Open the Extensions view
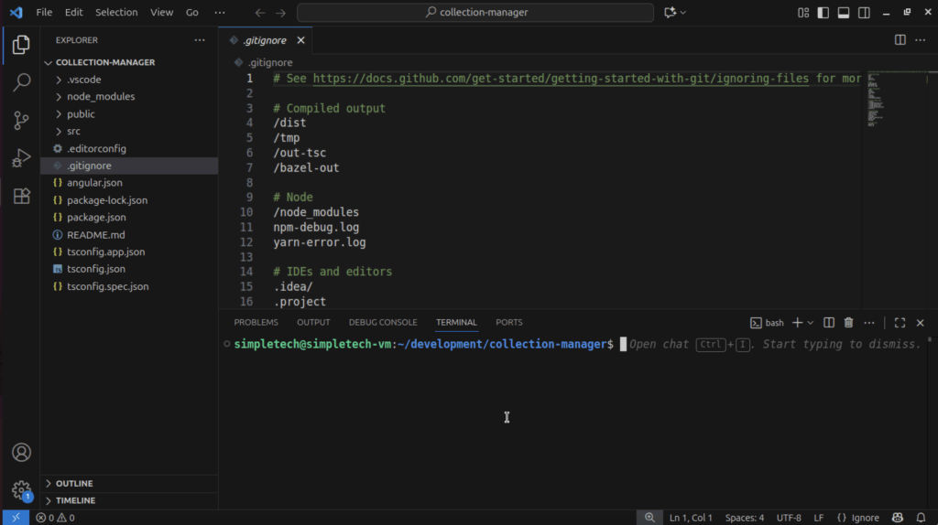The height and width of the screenshot is (525, 938). pyautogui.click(x=21, y=196)
